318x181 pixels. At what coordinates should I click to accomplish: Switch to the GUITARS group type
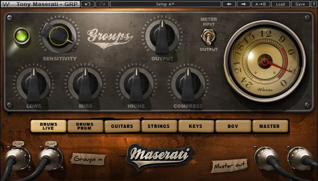(x=122, y=126)
